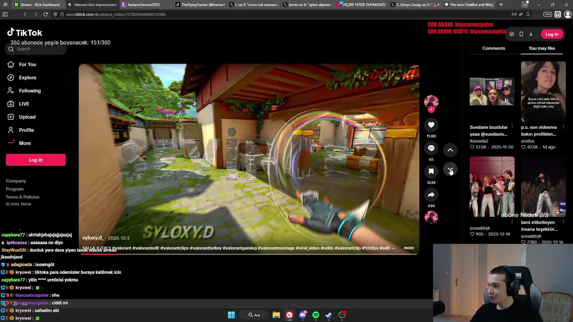Bookmark the video to favorites
The height and width of the screenshot is (322, 573).
[431, 171]
